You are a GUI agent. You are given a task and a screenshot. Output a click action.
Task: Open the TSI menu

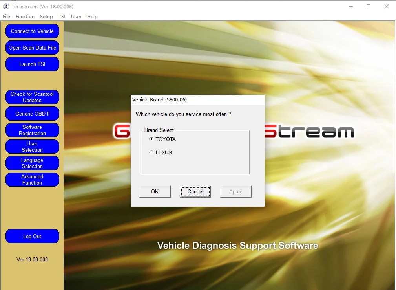pos(62,17)
